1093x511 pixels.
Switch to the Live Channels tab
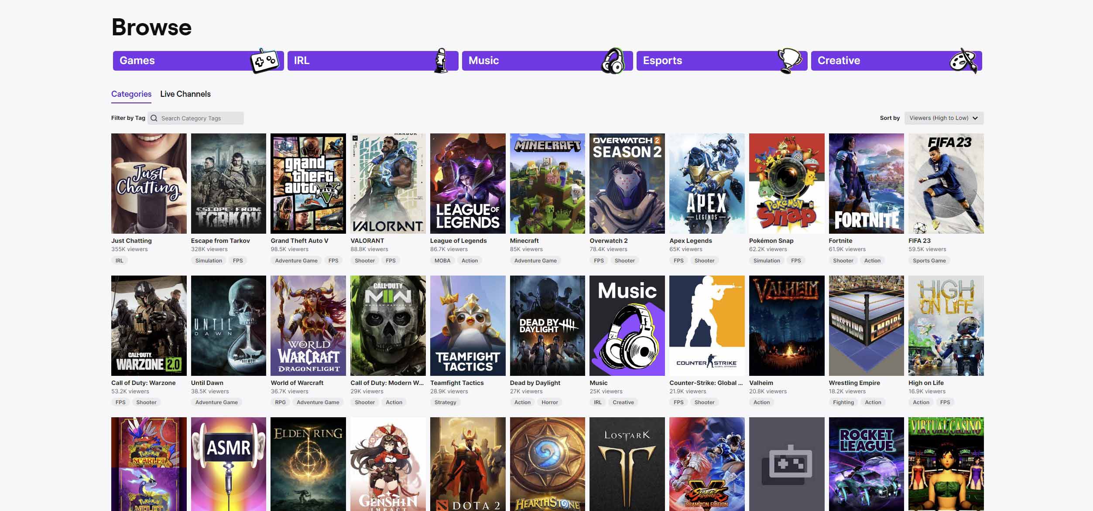(x=185, y=94)
